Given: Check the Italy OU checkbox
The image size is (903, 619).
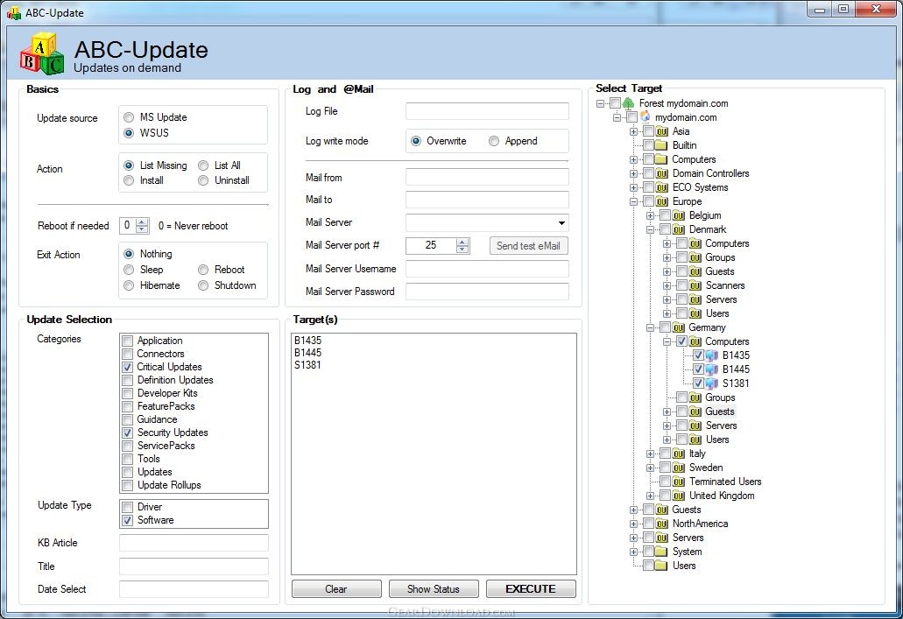Looking at the screenshot, I should [x=665, y=454].
